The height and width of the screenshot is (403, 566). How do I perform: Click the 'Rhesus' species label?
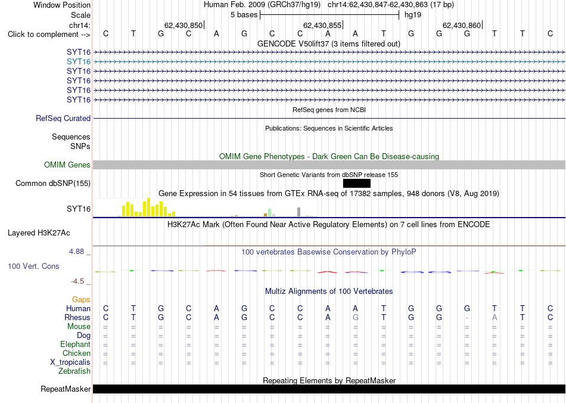coord(77,318)
